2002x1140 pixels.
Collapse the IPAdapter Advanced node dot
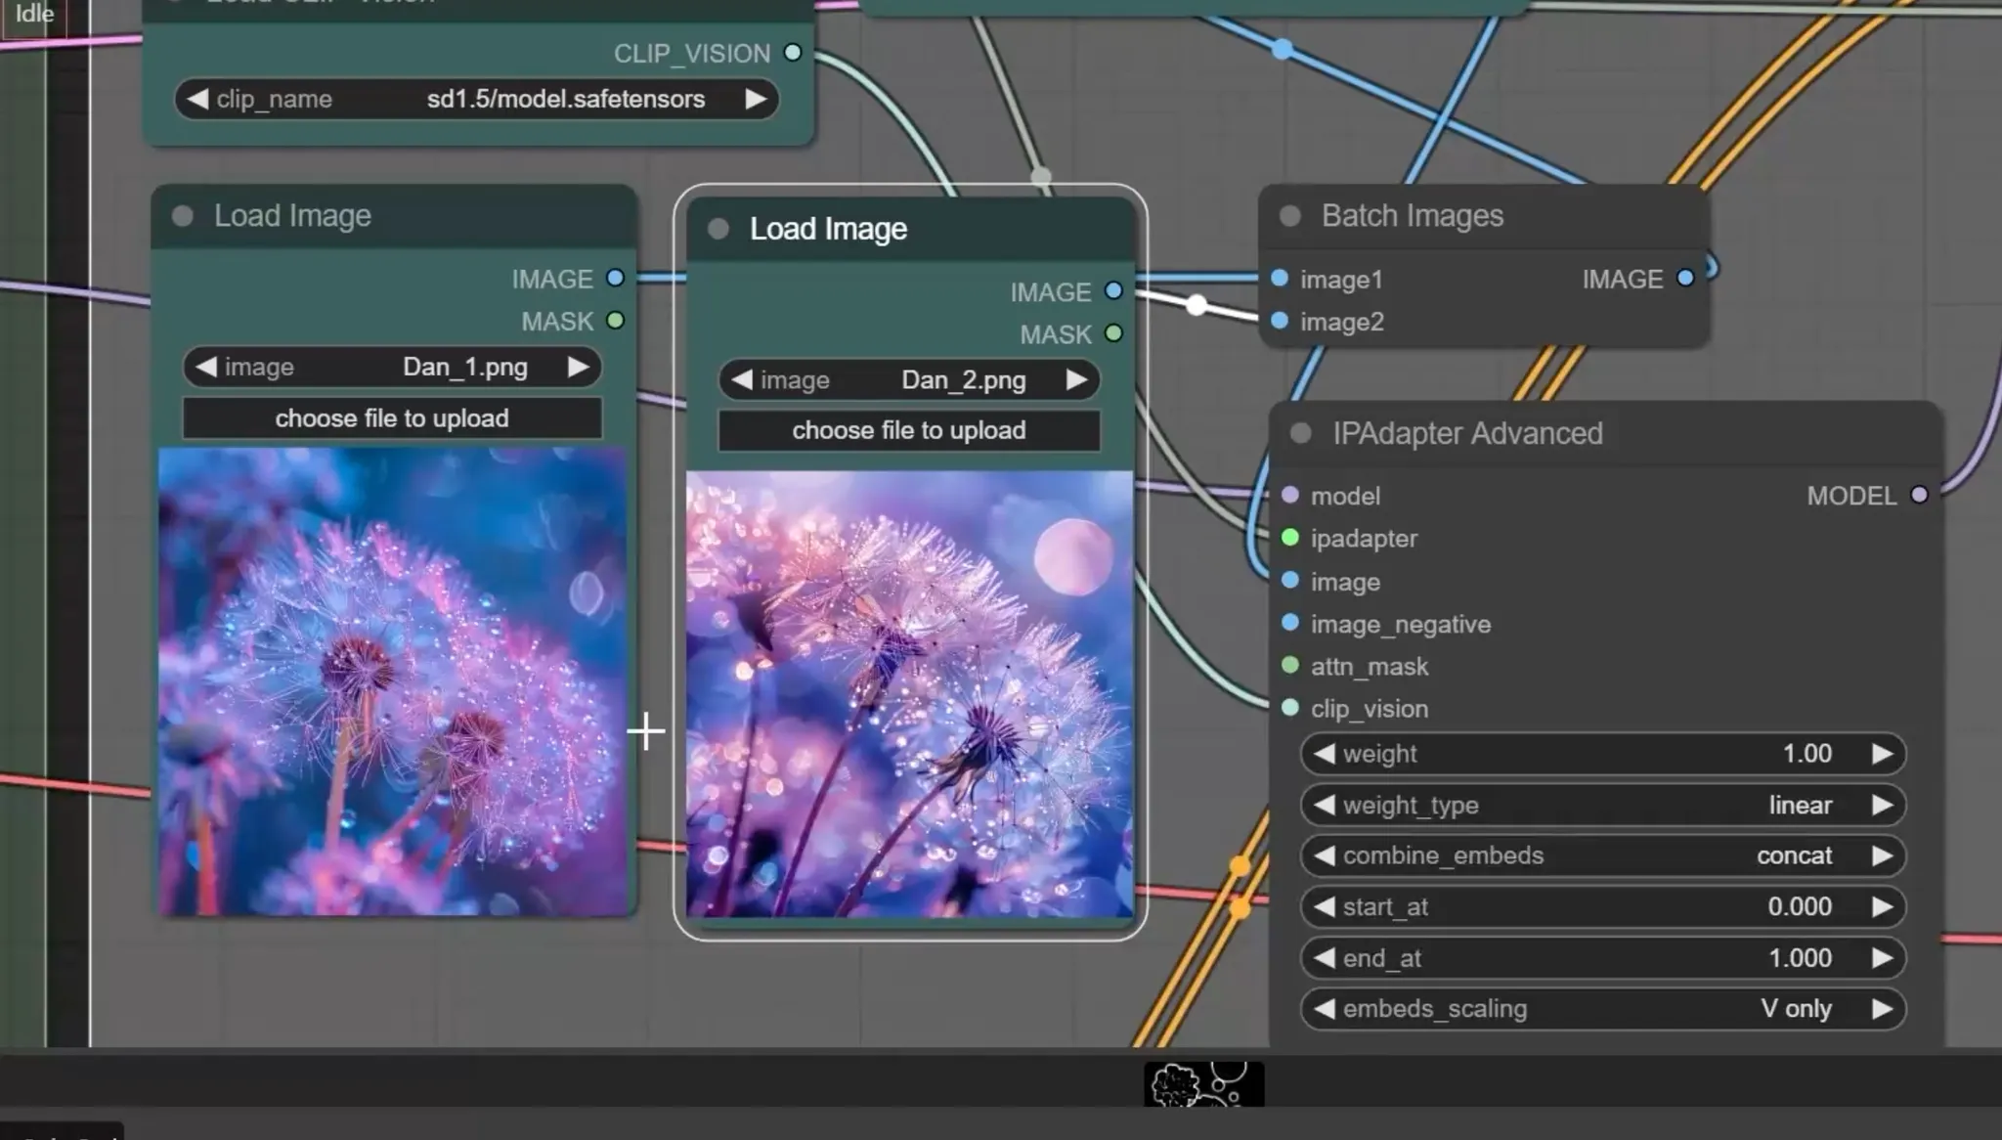[x=1301, y=433]
